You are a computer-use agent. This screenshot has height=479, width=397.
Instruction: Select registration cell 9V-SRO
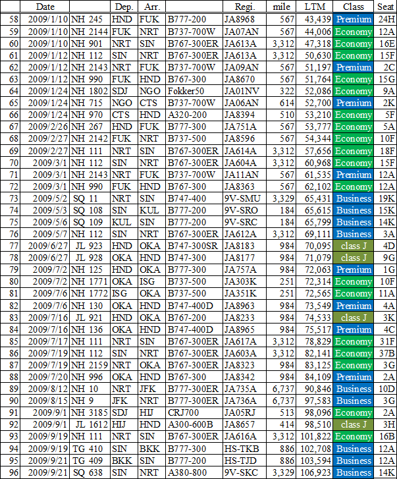pyautogui.click(x=244, y=210)
